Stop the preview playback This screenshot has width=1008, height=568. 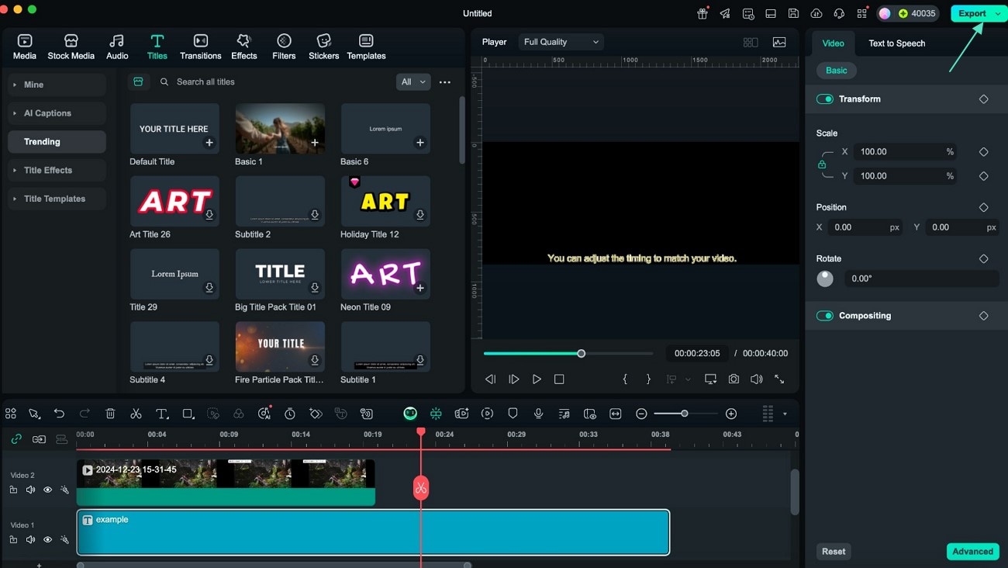[x=559, y=379]
